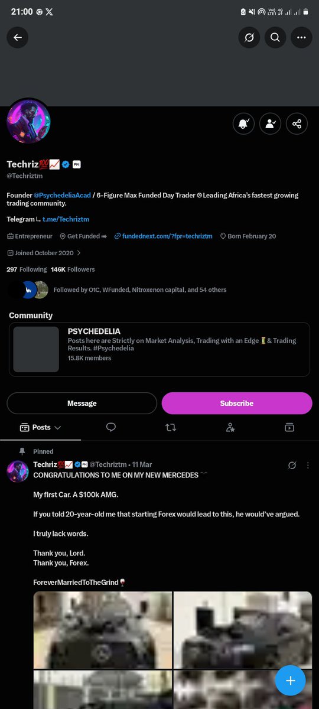This screenshot has height=709, width=319.
Task: Tap the back arrow at the top
Action: pyautogui.click(x=18, y=37)
